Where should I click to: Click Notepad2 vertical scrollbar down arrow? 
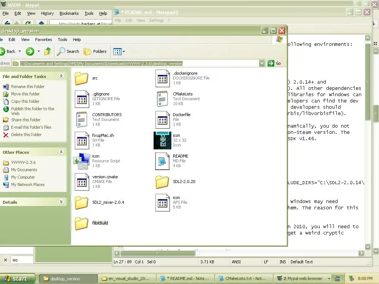pos(368,247)
